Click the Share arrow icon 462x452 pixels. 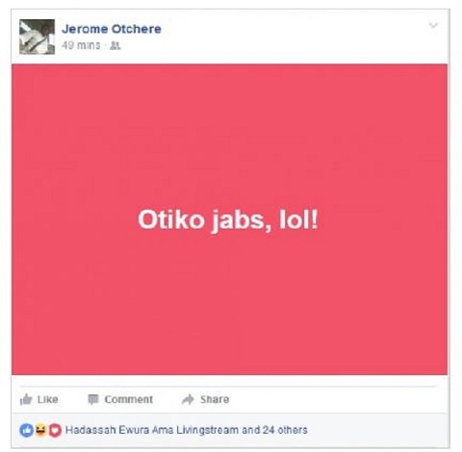coord(188,399)
